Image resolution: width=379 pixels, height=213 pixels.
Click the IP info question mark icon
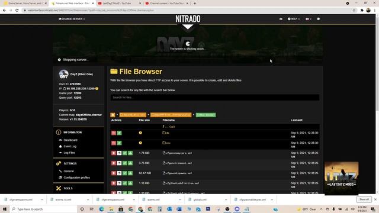(97, 89)
